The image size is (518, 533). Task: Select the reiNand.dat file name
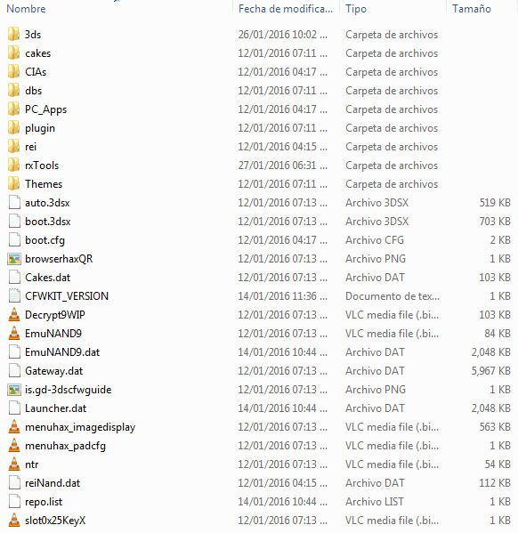click(53, 483)
